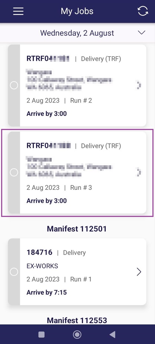
Task: Expand the date dropdown chevron
Action: pos(141,33)
